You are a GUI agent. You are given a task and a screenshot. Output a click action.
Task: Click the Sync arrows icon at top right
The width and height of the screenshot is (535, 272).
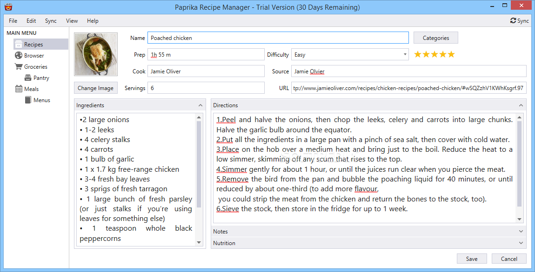513,21
